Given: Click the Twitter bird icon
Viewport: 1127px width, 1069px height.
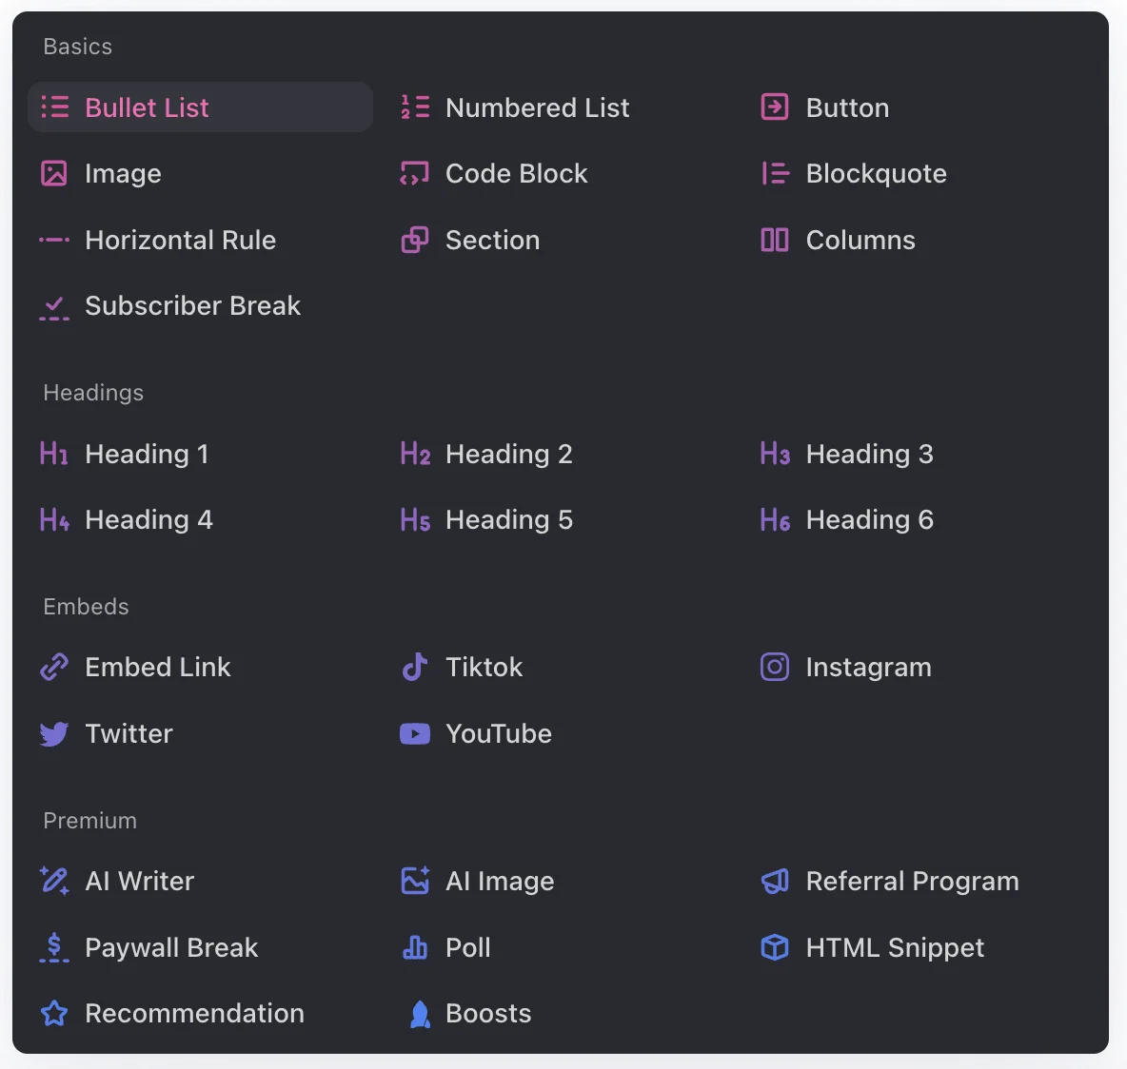Looking at the screenshot, I should (x=54, y=733).
